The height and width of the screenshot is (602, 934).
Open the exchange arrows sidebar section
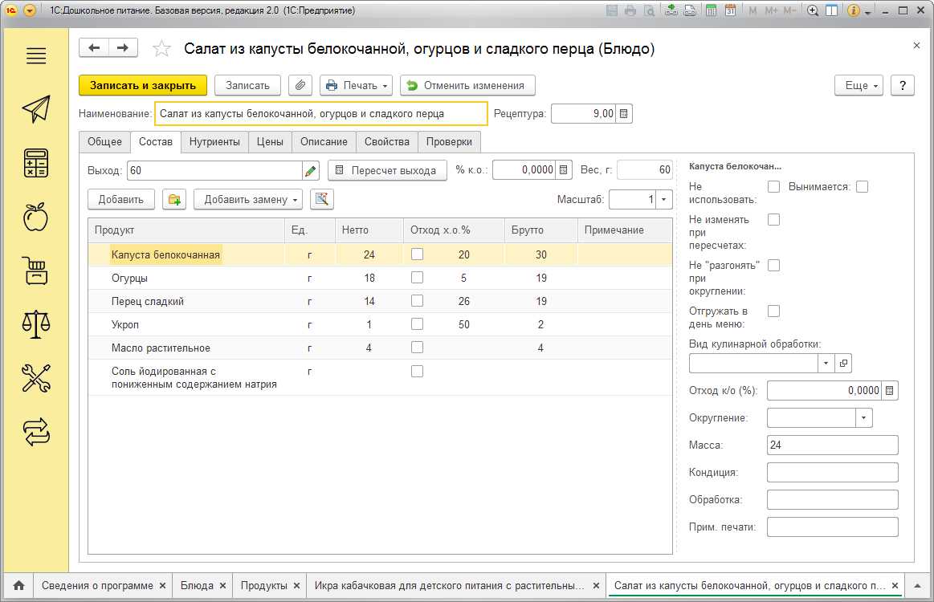pyautogui.click(x=36, y=432)
